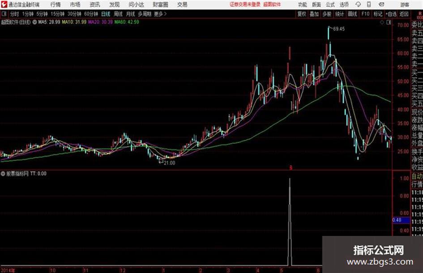
Task: Click the 画线 drawing toolbar button
Action: [x=353, y=14]
